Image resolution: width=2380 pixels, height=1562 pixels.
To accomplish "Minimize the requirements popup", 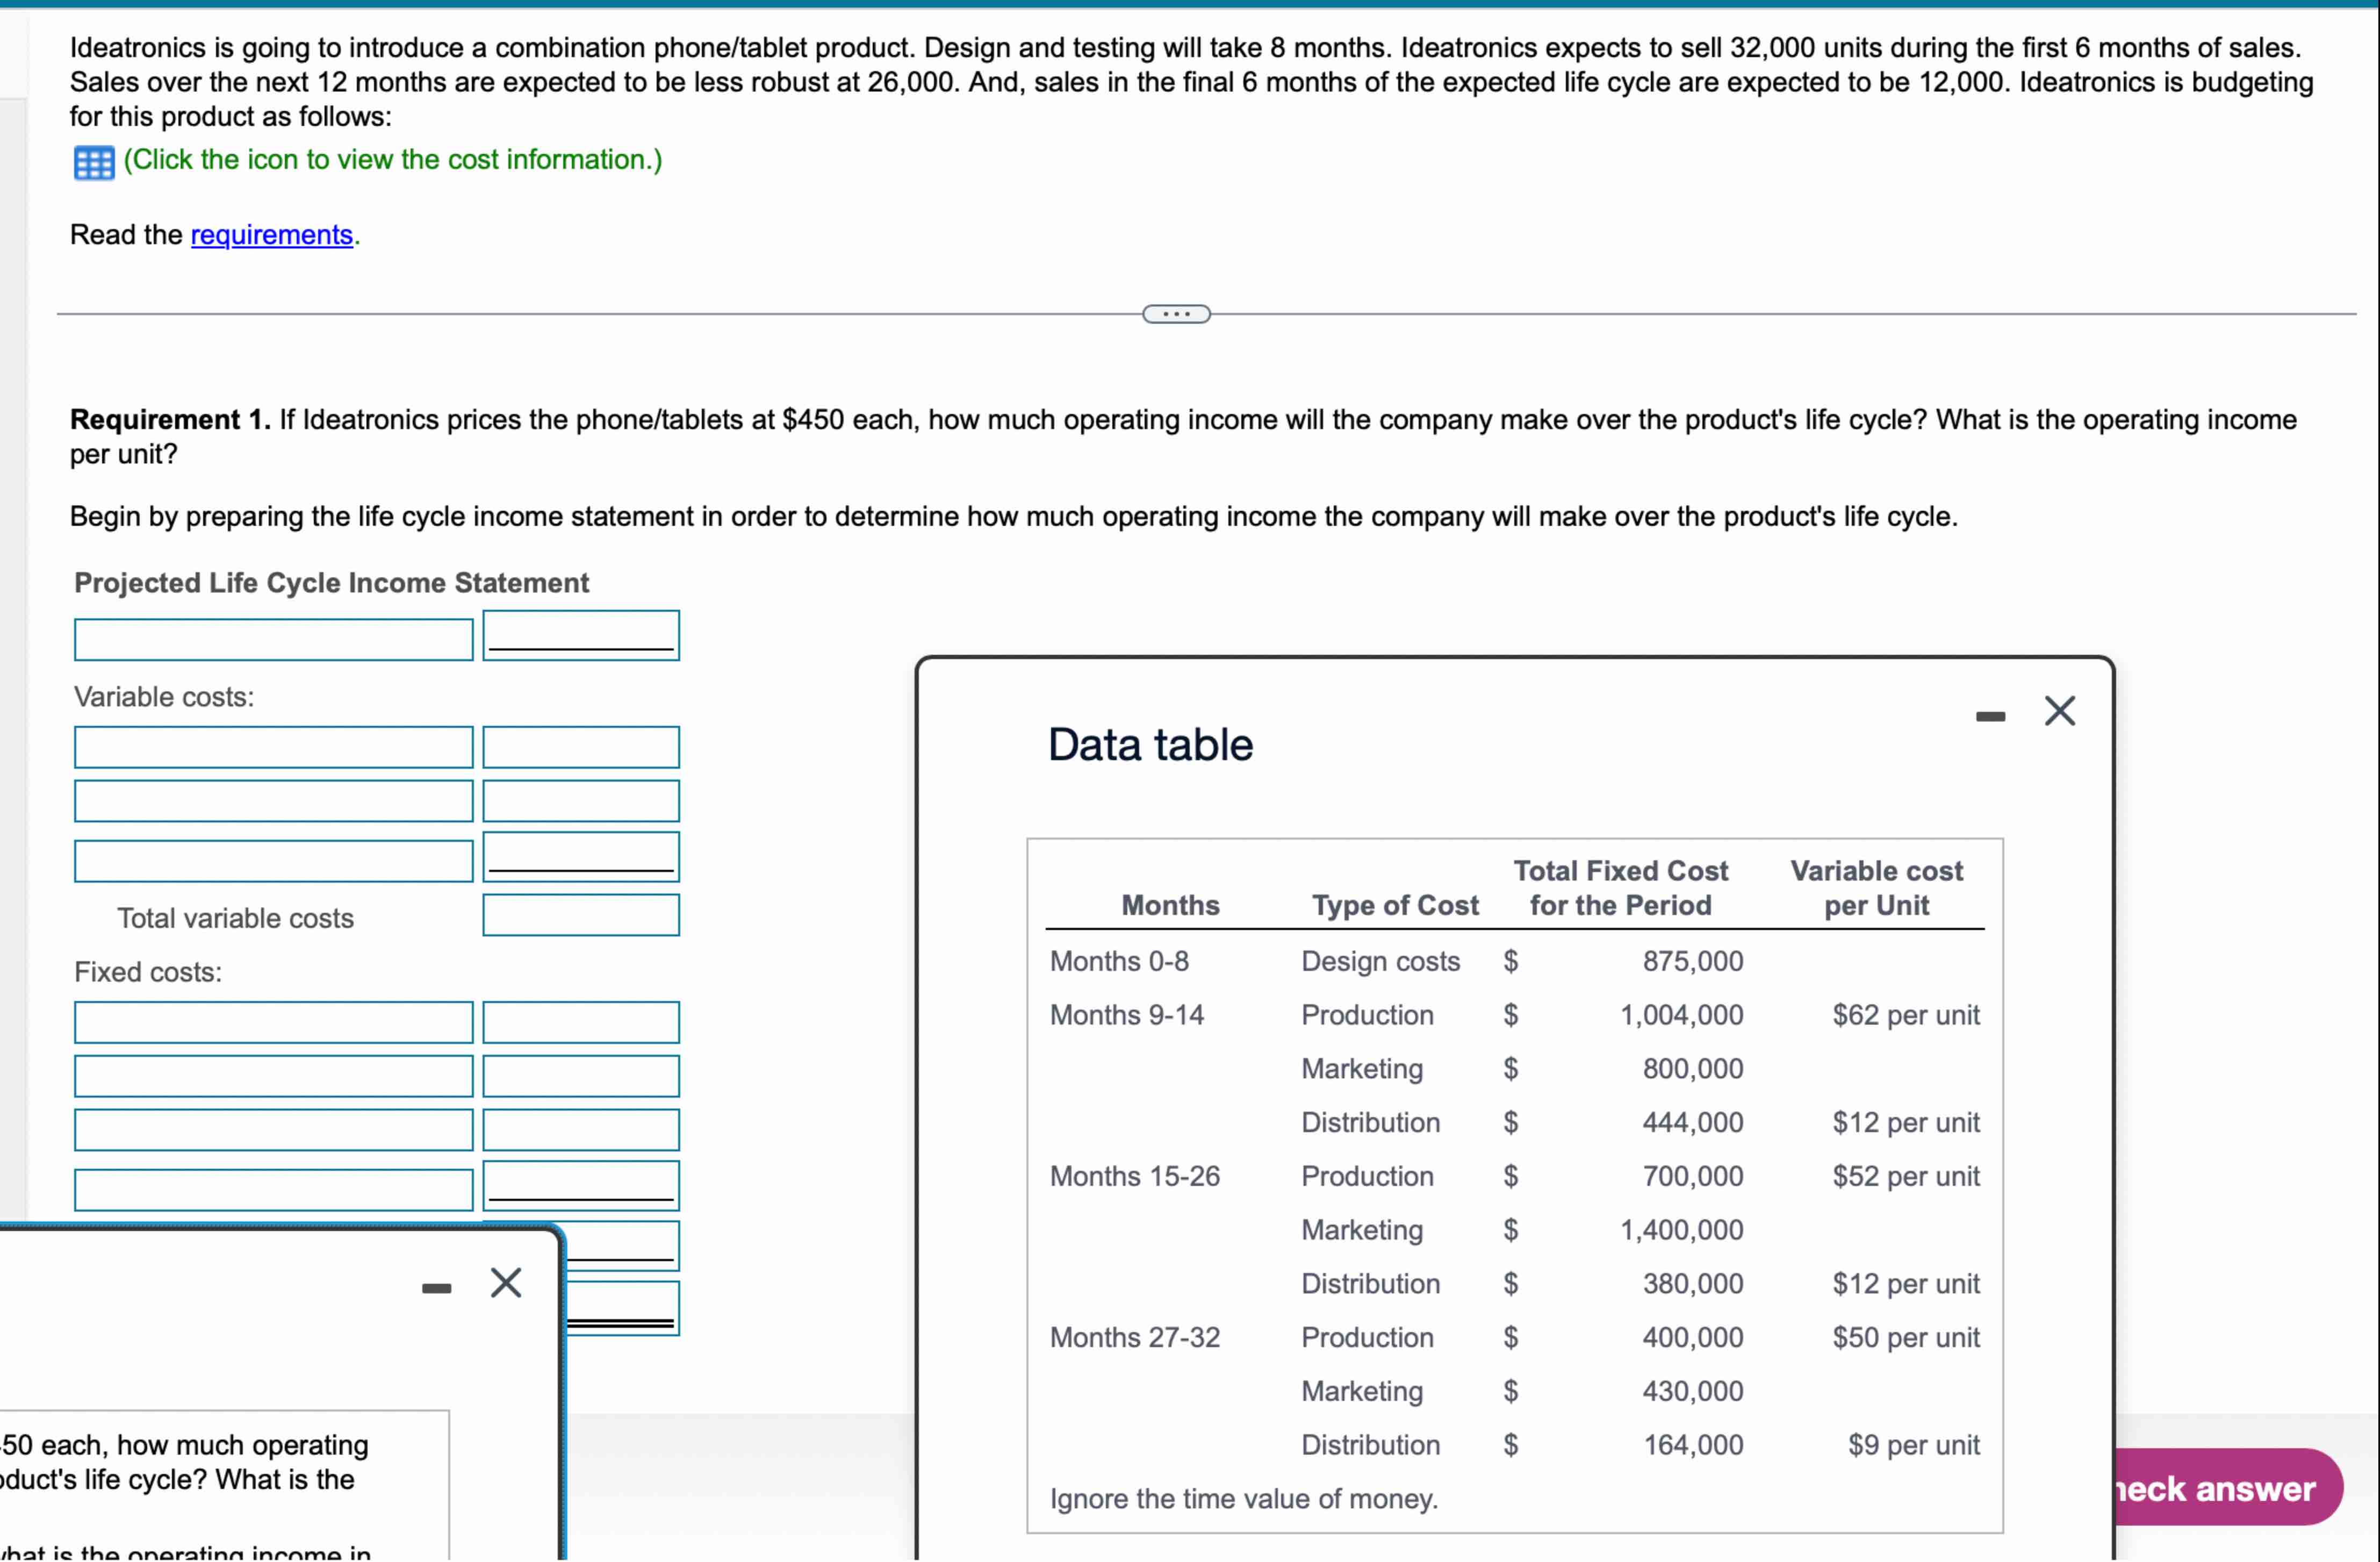I will click(x=436, y=1288).
